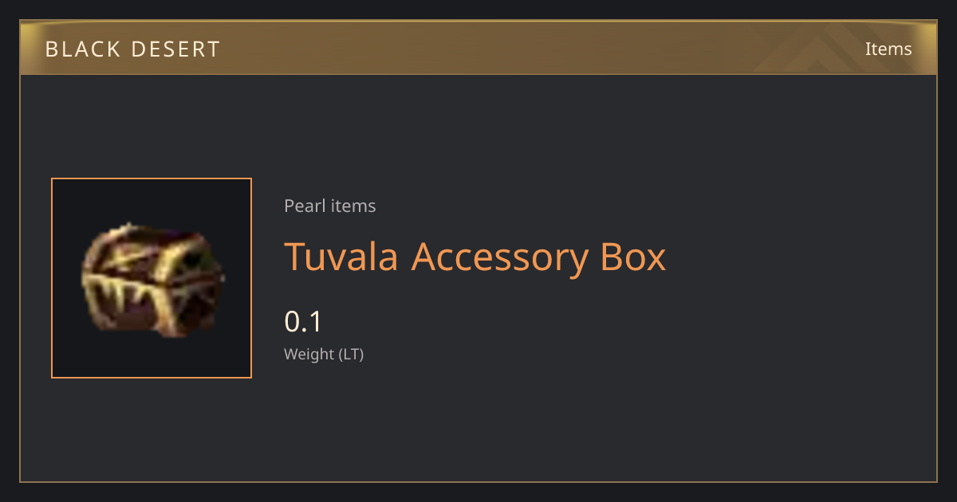Image resolution: width=957 pixels, height=502 pixels.
Task: Click the faded chevron logo in header
Action: tap(821, 49)
